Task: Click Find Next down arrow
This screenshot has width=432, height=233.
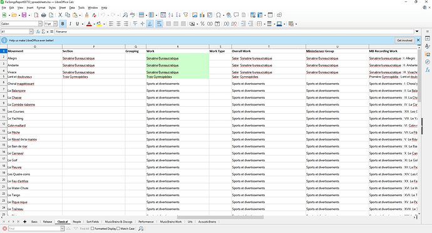Action: pos(76,229)
